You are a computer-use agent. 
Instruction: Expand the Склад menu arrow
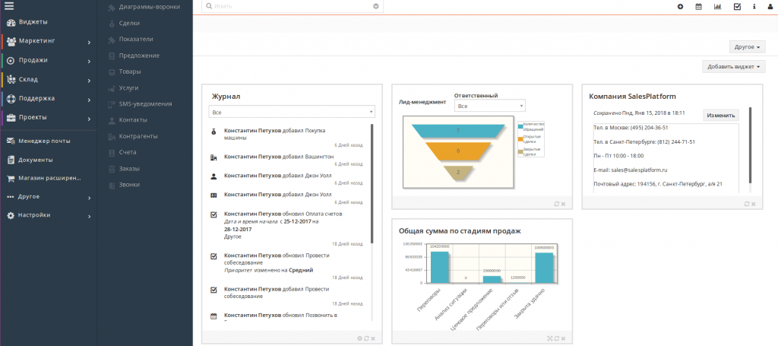pyautogui.click(x=90, y=81)
